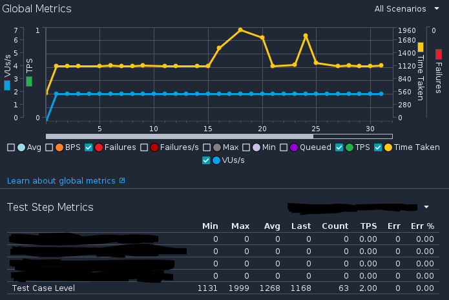The image size is (449, 300).
Task: Uncheck the Failures metric checkbox
Action: click(89, 147)
